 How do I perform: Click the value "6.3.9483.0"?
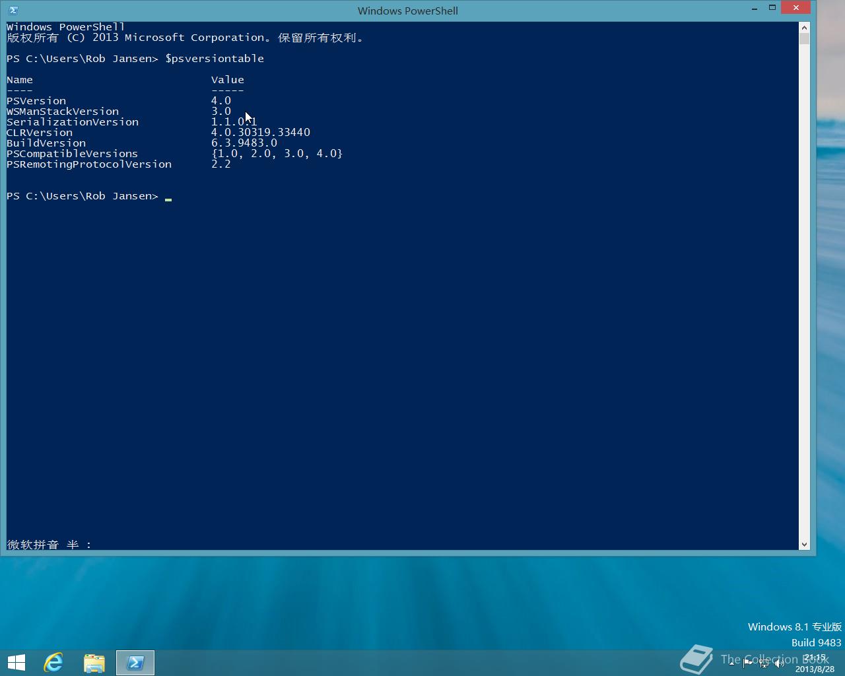click(x=244, y=143)
